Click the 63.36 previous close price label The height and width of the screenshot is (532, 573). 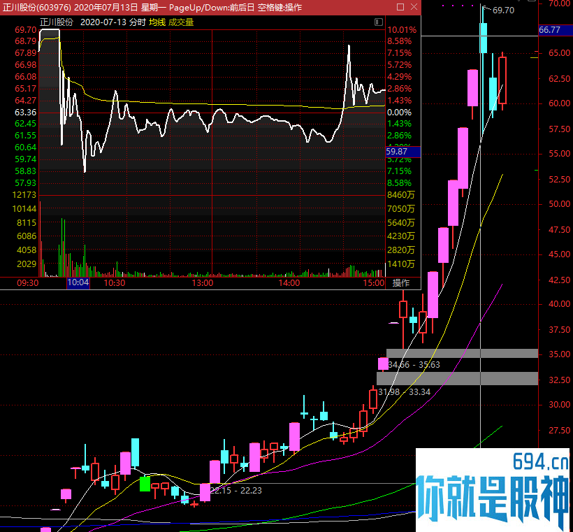click(26, 113)
